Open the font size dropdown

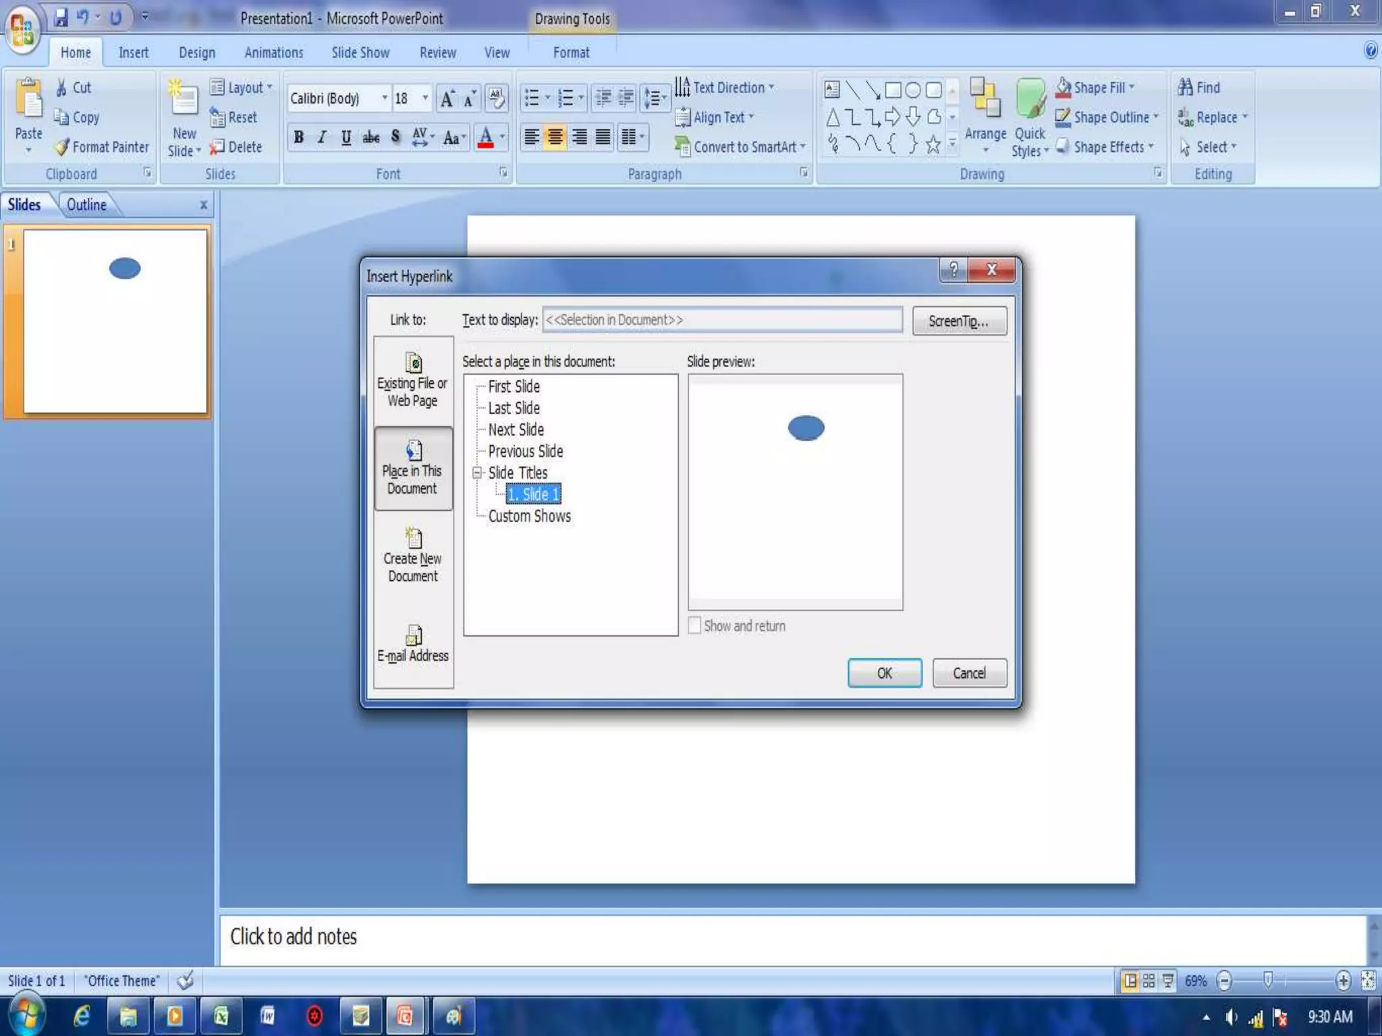point(425,98)
